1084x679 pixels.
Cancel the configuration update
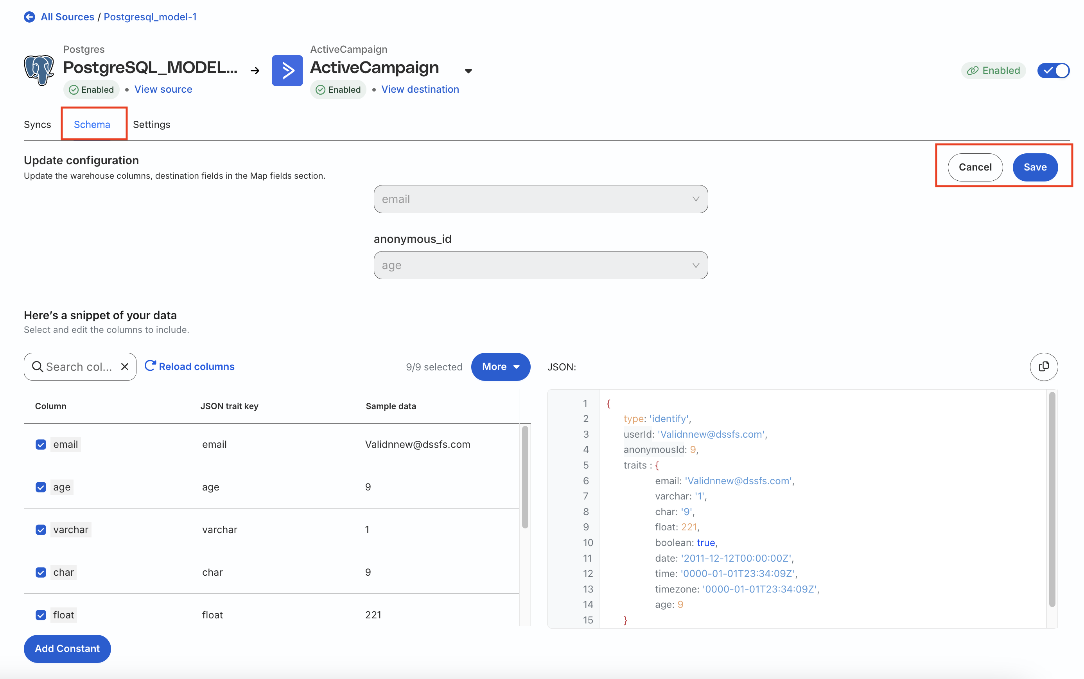[975, 167]
